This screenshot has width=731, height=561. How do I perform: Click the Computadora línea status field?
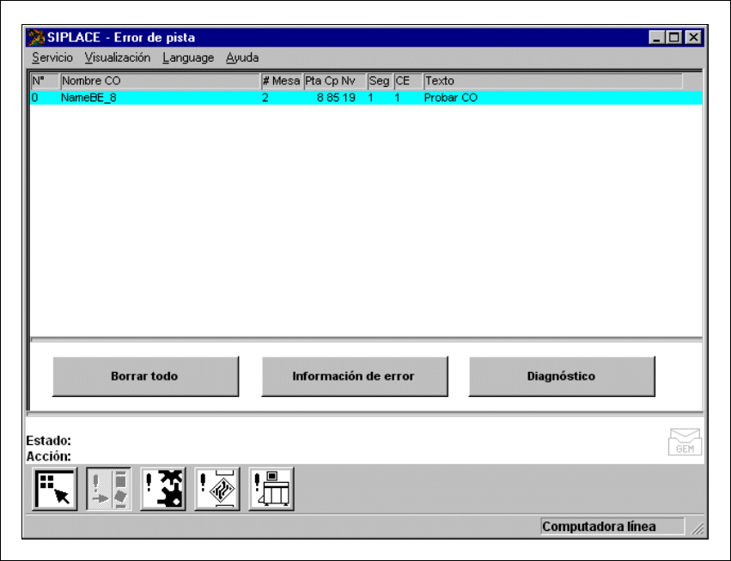tap(612, 527)
